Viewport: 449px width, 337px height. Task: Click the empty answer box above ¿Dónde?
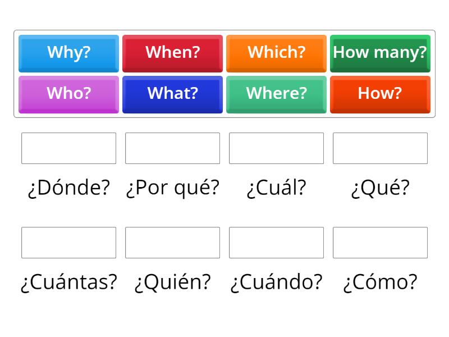(68, 148)
